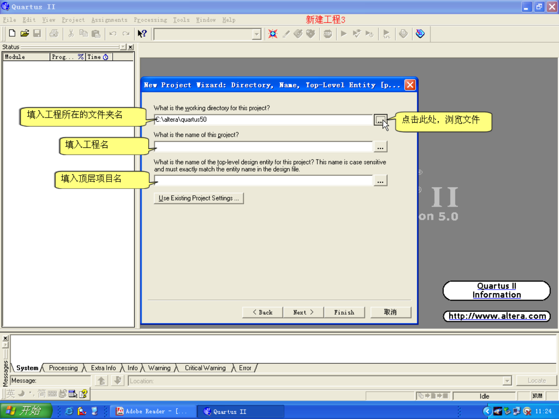
Task: Switch to the Error messages tab
Action: click(245, 368)
